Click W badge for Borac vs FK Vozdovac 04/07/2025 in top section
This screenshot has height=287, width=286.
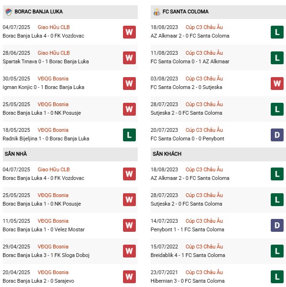[129, 32]
